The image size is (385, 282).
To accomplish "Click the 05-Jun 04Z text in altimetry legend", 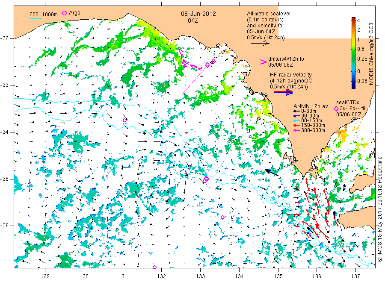I will tap(261, 32).
